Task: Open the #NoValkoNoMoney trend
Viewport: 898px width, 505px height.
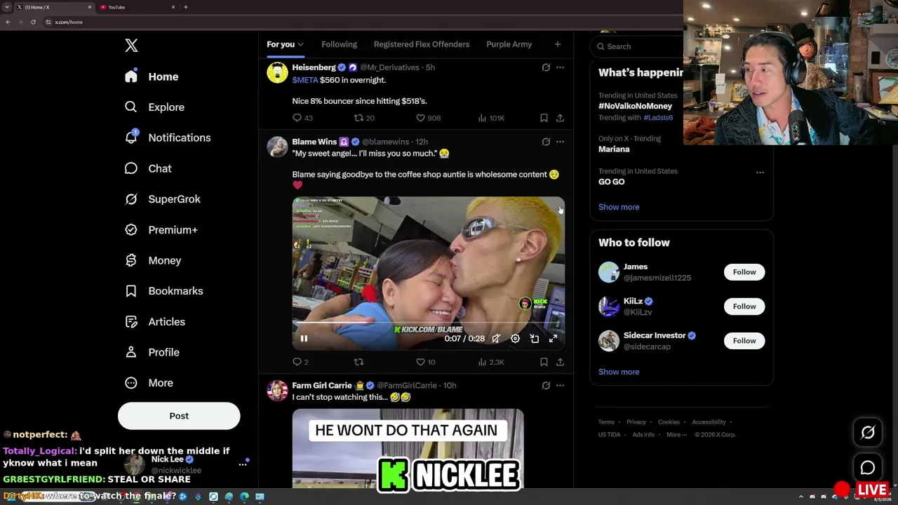Action: (635, 106)
